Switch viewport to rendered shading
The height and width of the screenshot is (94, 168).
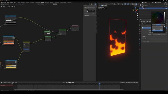coord(136,4)
